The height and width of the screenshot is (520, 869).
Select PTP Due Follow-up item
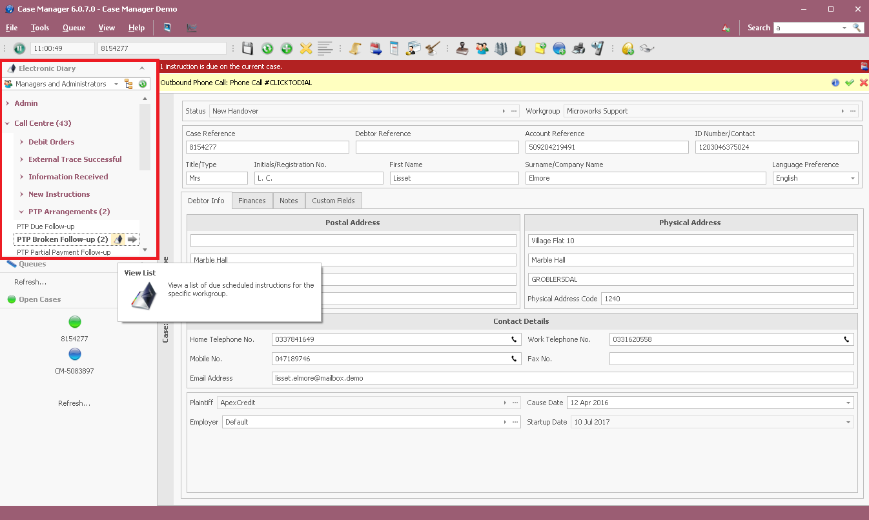tap(46, 226)
